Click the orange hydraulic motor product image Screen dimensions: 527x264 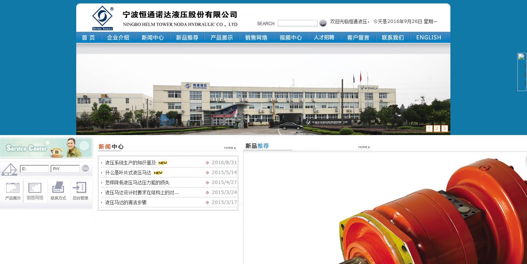385,208
